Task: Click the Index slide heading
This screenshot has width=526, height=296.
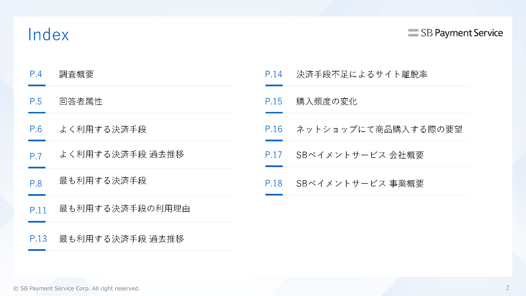Action: [x=48, y=35]
